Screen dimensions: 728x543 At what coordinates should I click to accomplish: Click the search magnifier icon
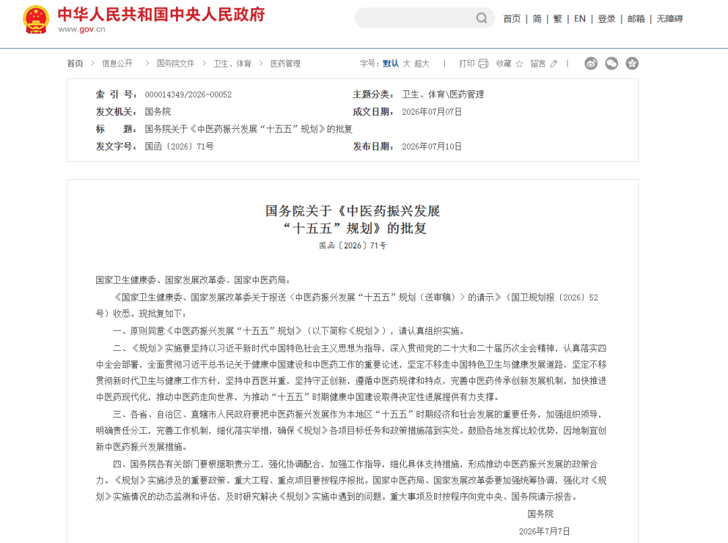(x=481, y=18)
